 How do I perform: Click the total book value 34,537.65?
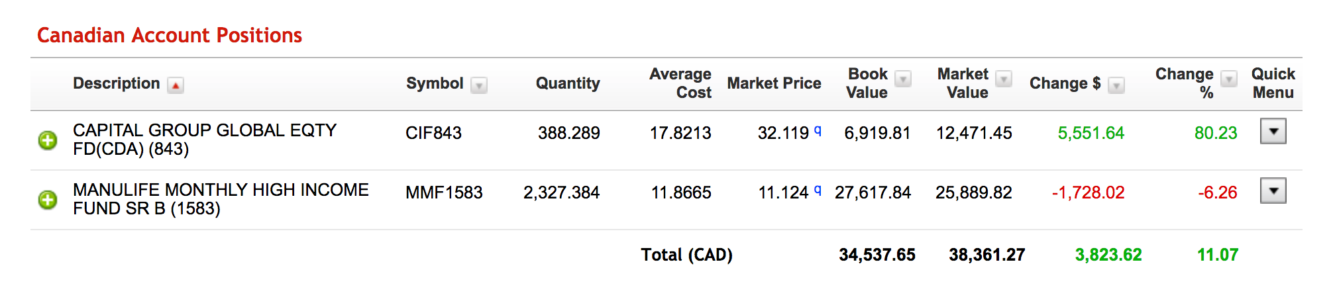click(x=877, y=255)
